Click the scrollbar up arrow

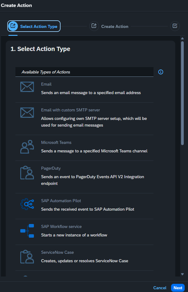(x=183, y=38)
